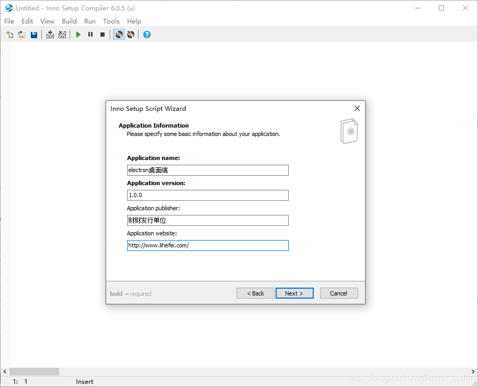The width and height of the screenshot is (478, 387).
Task: Click into the Application version field
Action: click(x=208, y=195)
